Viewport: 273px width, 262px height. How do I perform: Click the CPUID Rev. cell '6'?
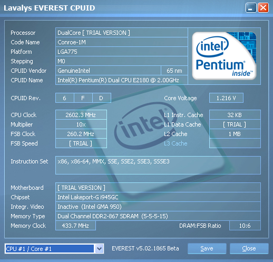tap(65, 98)
